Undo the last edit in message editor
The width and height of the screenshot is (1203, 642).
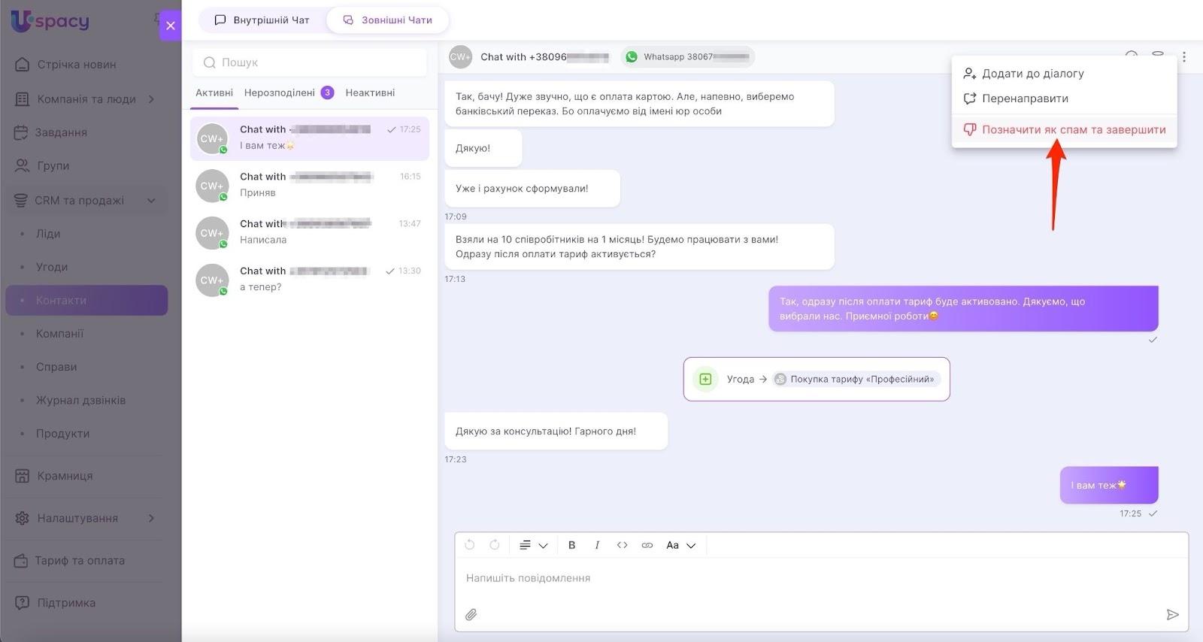click(x=470, y=545)
